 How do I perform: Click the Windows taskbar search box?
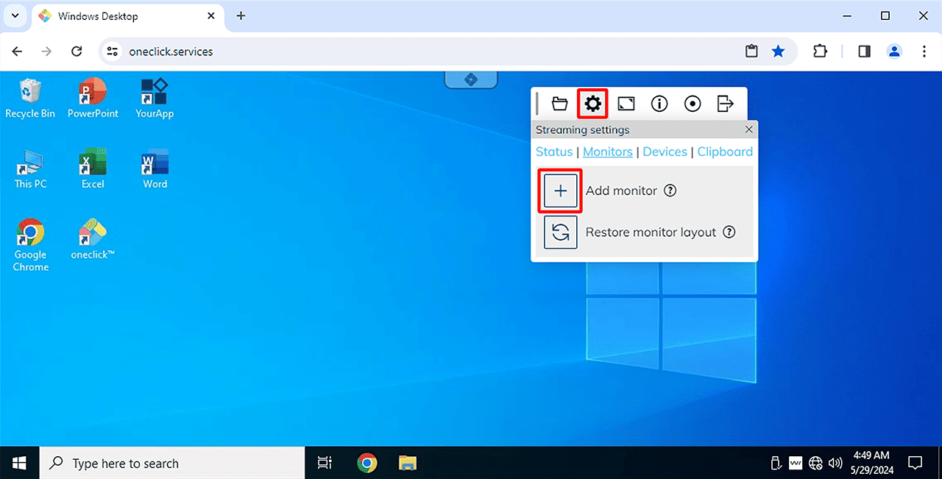[x=172, y=464]
